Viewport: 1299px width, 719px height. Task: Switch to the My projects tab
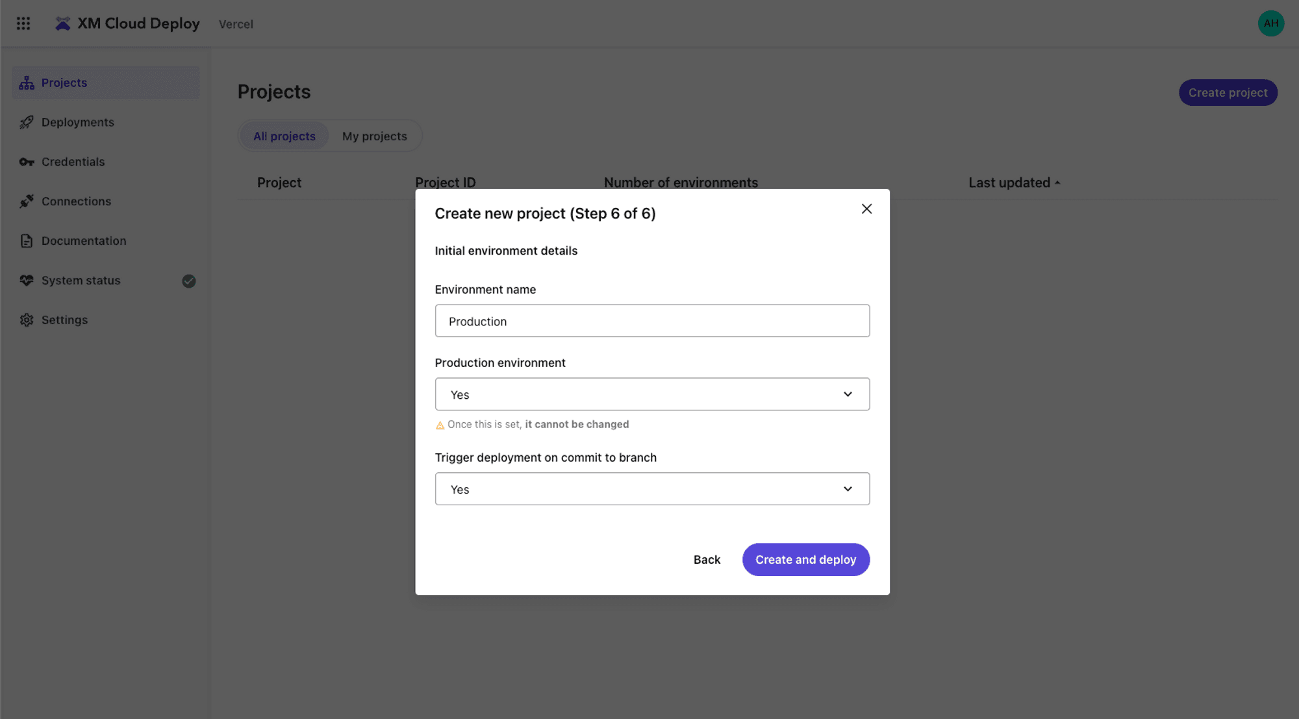point(374,136)
